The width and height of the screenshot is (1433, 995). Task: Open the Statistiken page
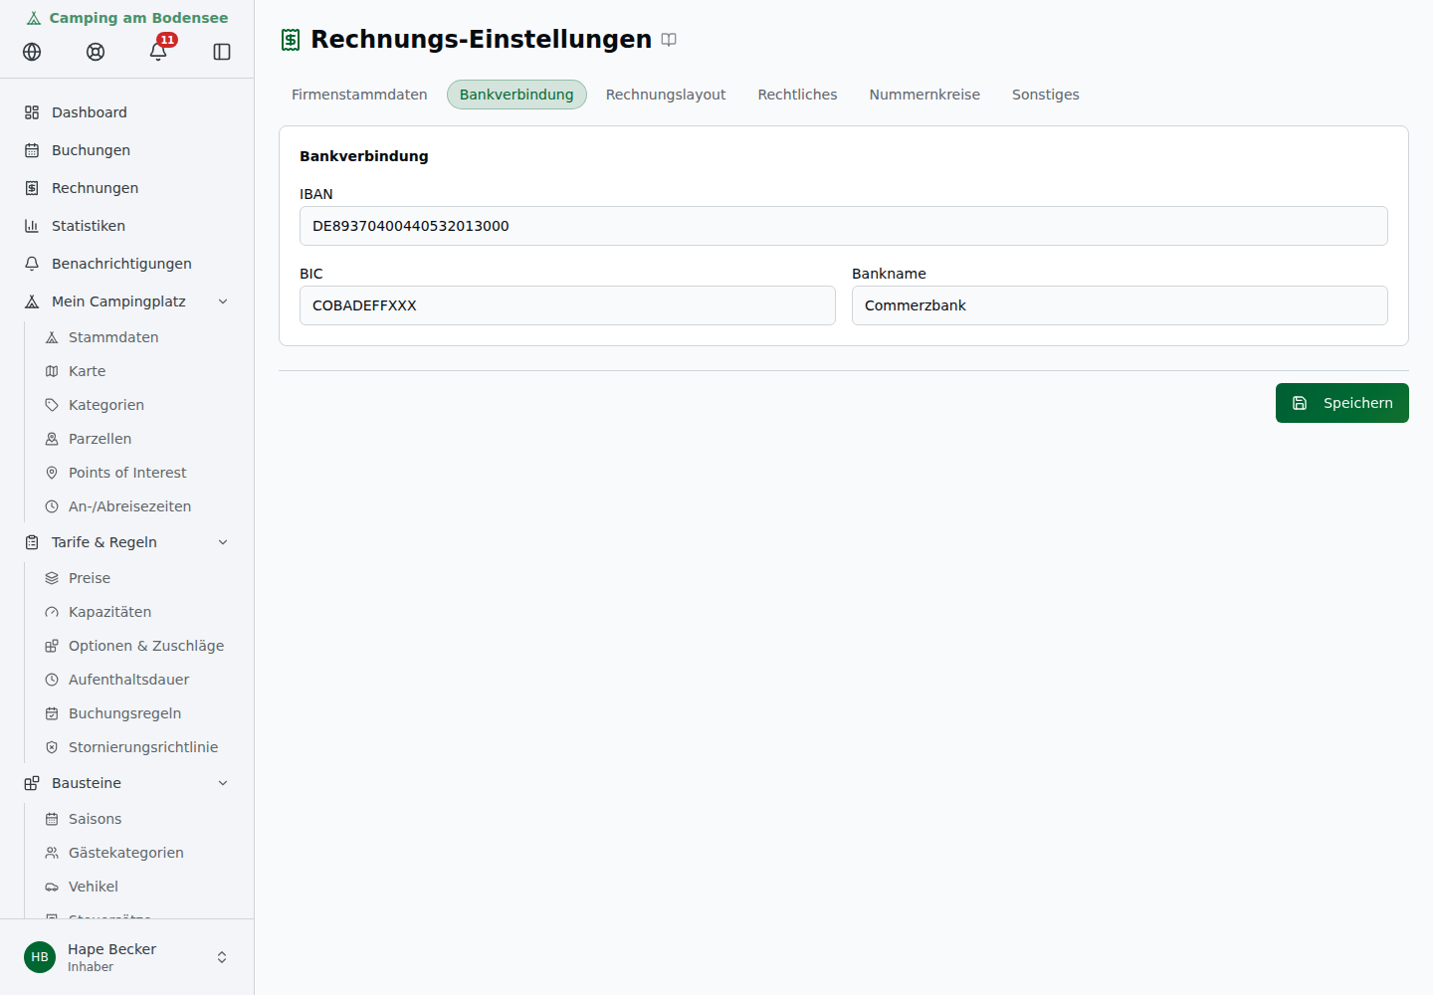[127, 226]
